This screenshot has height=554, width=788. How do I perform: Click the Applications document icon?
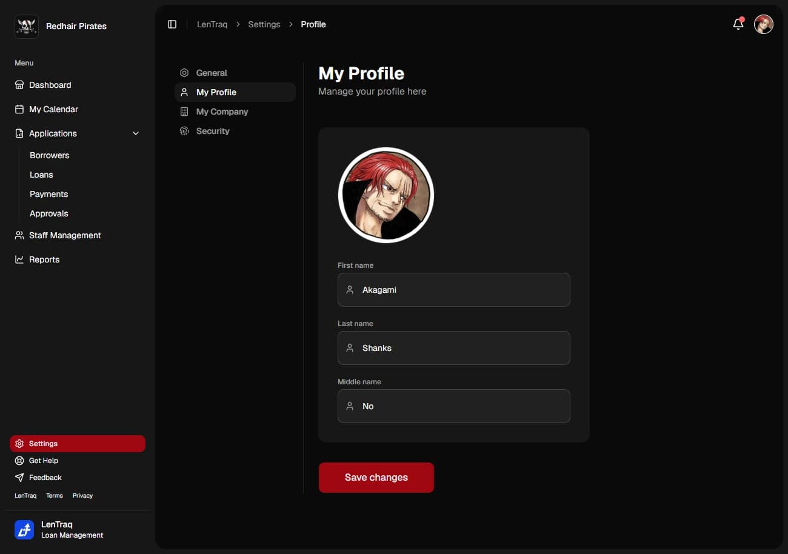[19, 133]
